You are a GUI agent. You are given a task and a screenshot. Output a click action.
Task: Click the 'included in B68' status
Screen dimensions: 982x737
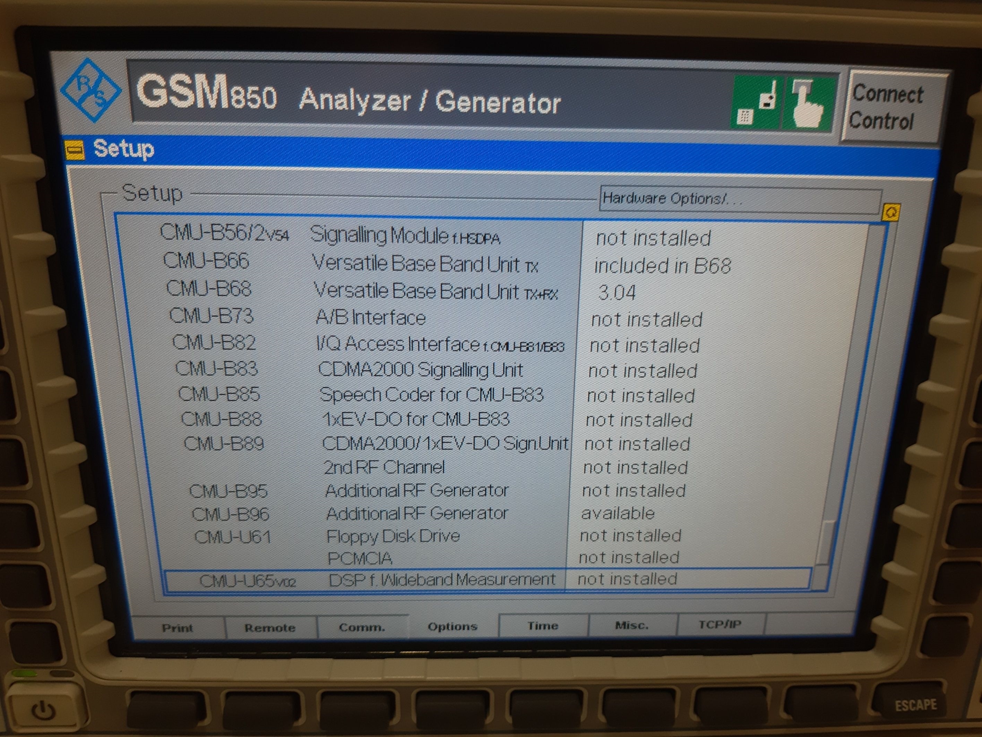tap(662, 266)
